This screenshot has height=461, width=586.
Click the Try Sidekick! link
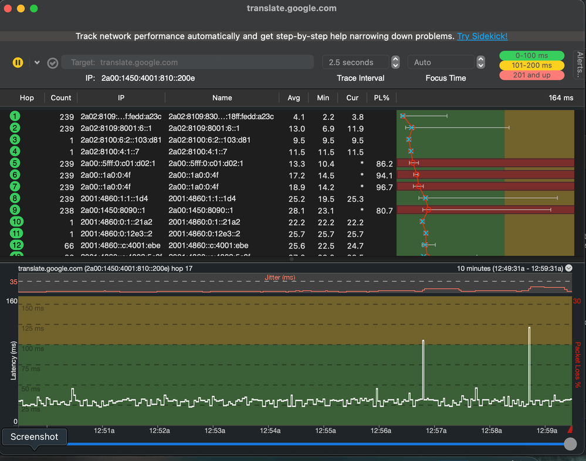tap(482, 36)
